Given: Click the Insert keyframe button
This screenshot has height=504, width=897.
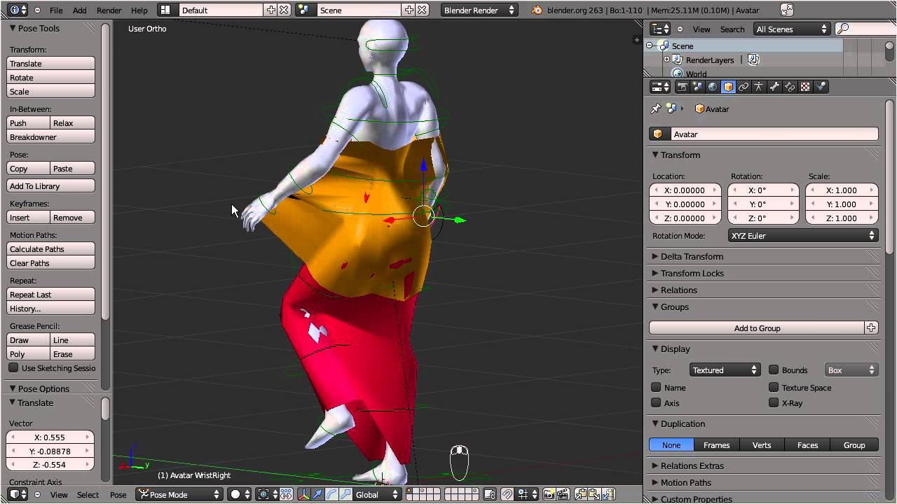Looking at the screenshot, I should (28, 218).
